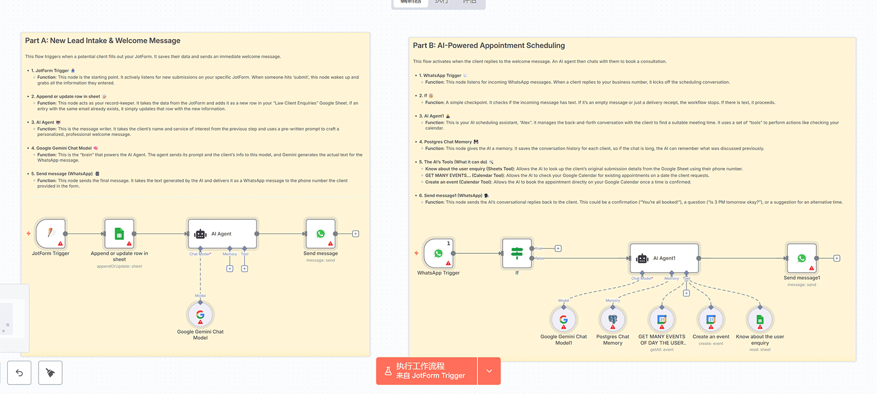Add a node after Send message1
Viewport: 877px width, 394px height.
pos(837,258)
